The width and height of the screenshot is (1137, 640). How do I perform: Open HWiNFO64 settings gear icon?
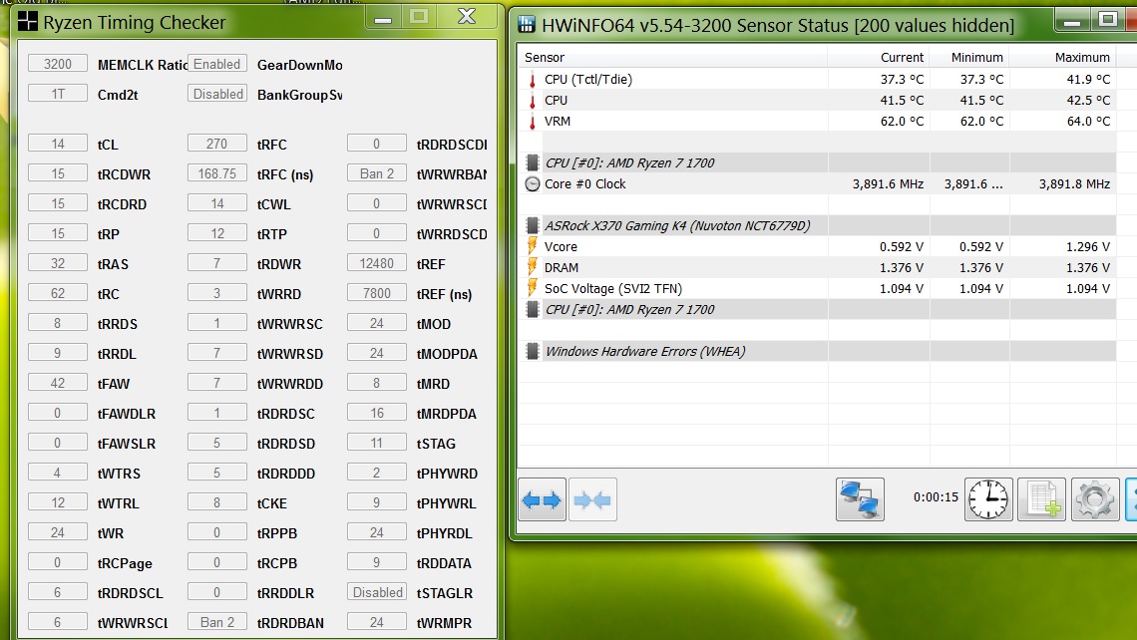click(1095, 499)
